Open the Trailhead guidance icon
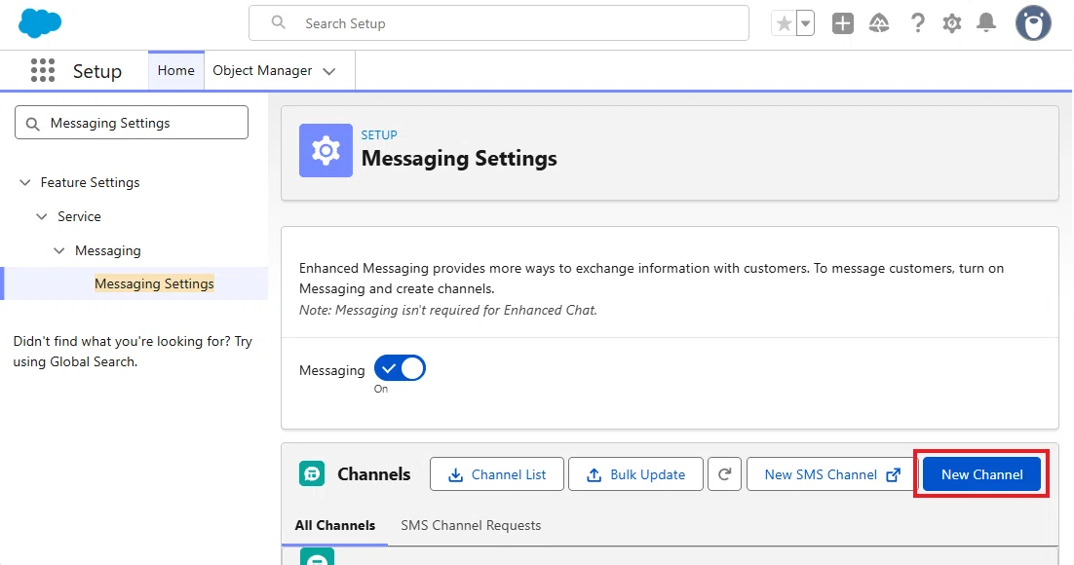This screenshot has width=1074, height=565. (x=879, y=23)
